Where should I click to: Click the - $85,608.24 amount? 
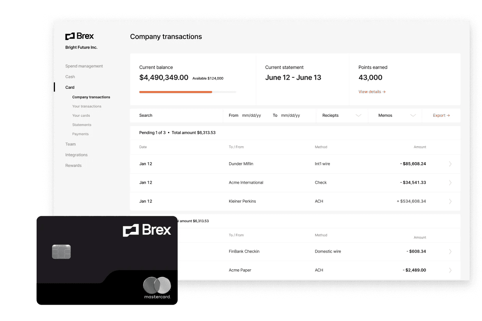pyautogui.click(x=413, y=164)
